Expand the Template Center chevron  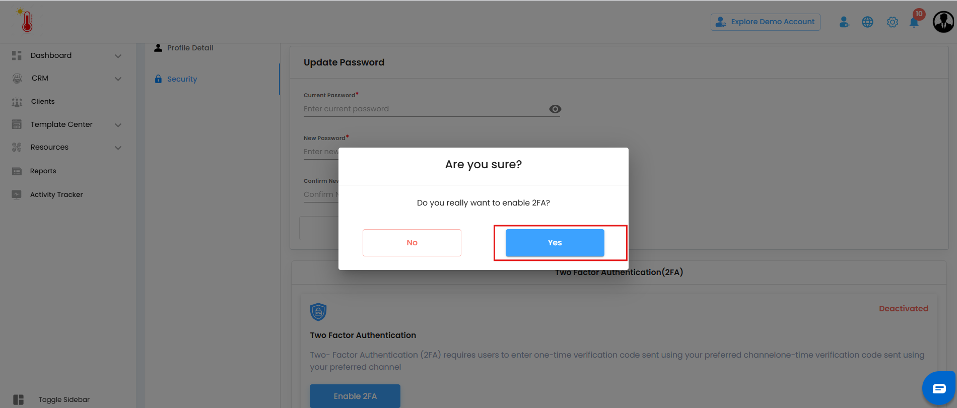pos(118,125)
